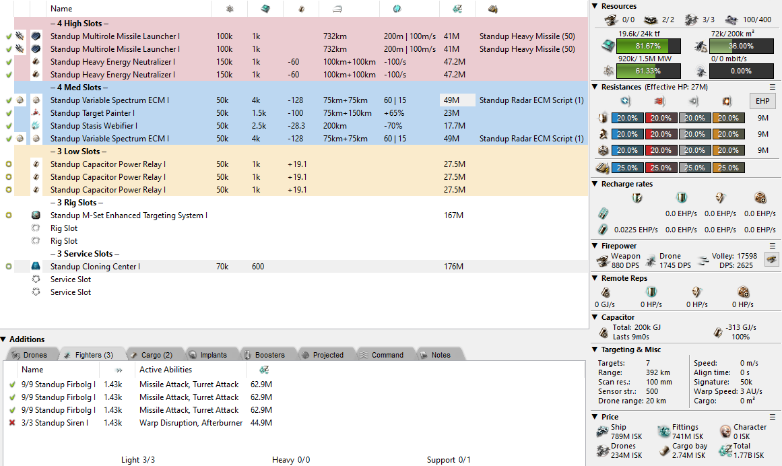Click the Standup Stasis Webifier I module icon
This screenshot has width=782, height=466.
coord(36,126)
